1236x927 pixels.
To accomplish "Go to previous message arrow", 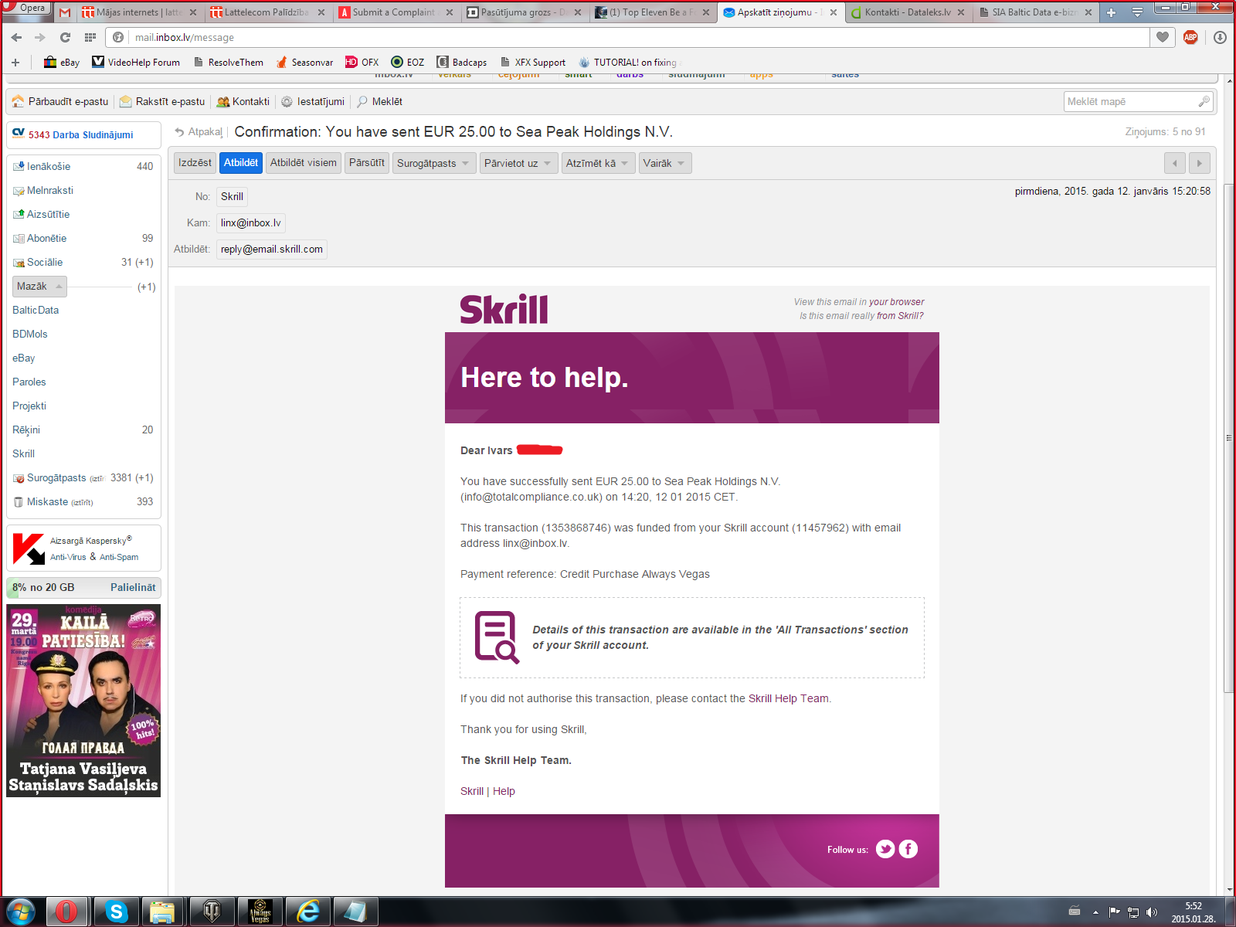I will [x=1174, y=163].
